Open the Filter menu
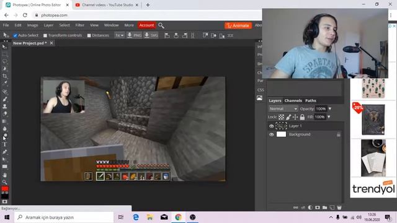 click(80, 25)
